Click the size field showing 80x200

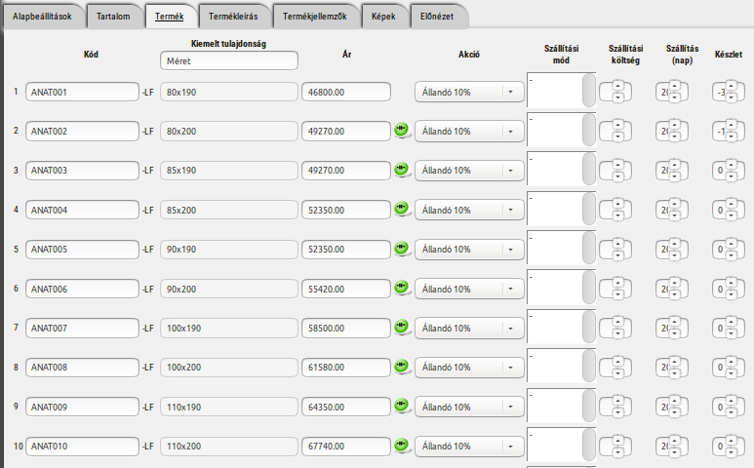click(229, 132)
